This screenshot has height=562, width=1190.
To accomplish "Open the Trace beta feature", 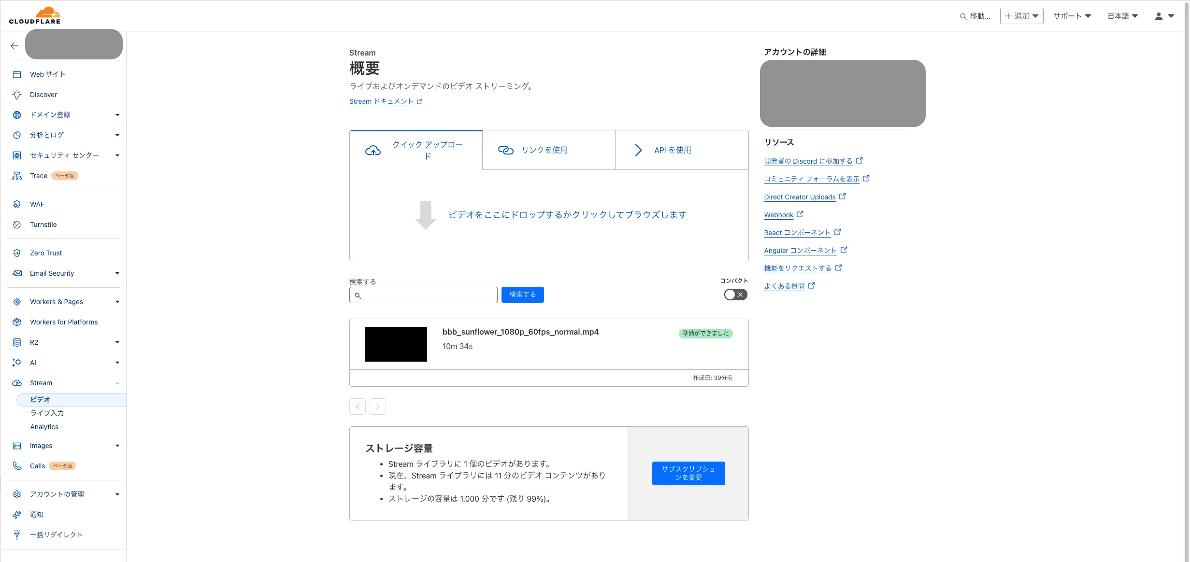I will click(38, 175).
